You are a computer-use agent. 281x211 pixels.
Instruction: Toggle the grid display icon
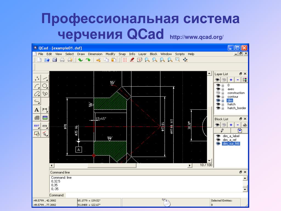tap(125, 60)
